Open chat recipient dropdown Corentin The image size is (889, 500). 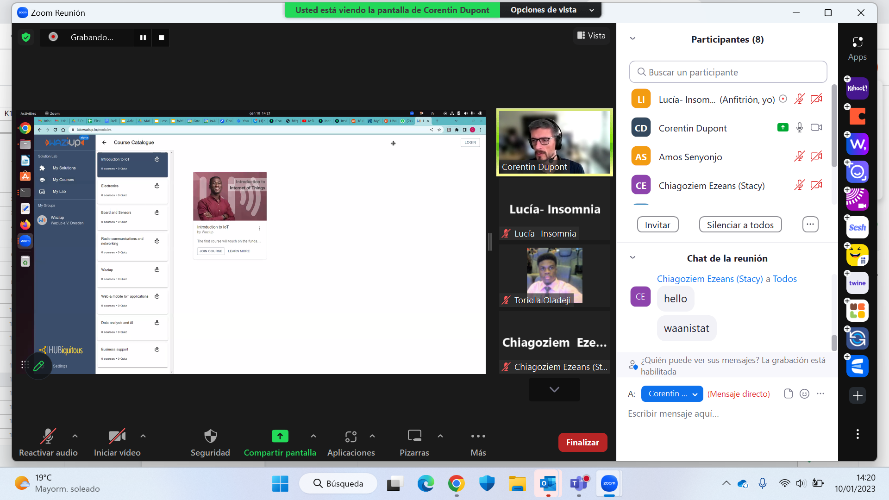pyautogui.click(x=672, y=394)
